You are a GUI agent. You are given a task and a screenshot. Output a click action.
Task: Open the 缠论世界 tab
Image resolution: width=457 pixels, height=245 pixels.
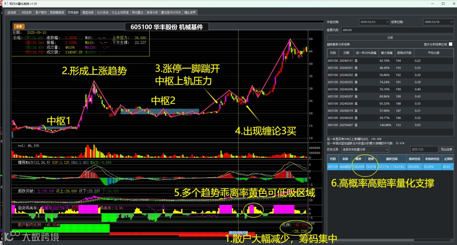pos(190,13)
